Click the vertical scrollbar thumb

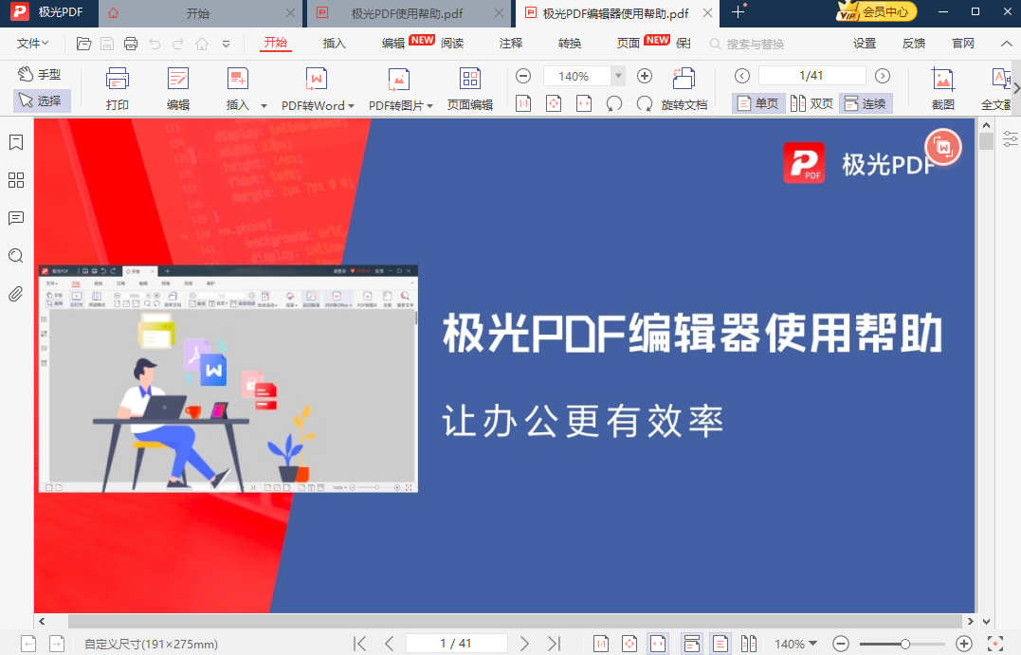point(986,141)
